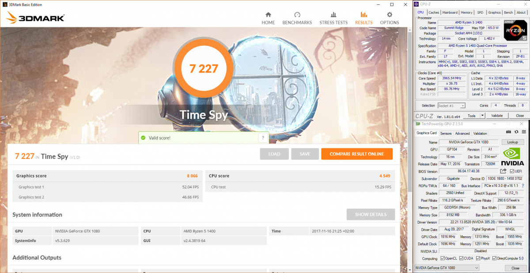Click the GPU-Z Name field GeForce GTX 1080
Image resolution: width=530 pixels, height=273 pixels.
pos(469,142)
